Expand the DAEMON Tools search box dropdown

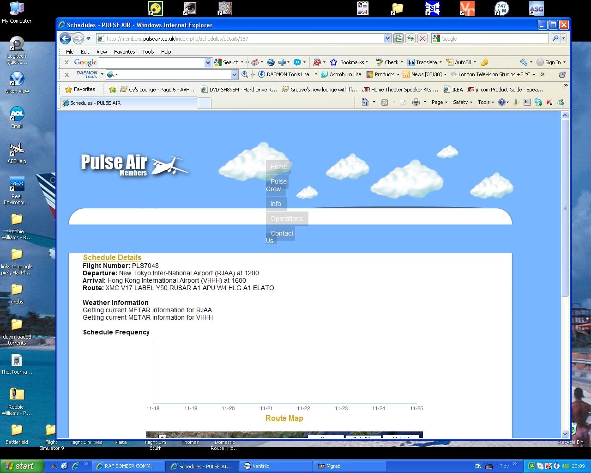pyautogui.click(x=234, y=74)
